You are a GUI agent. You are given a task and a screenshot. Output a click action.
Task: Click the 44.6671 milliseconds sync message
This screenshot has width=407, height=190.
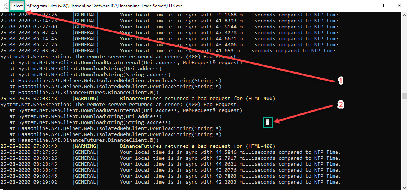(230, 38)
